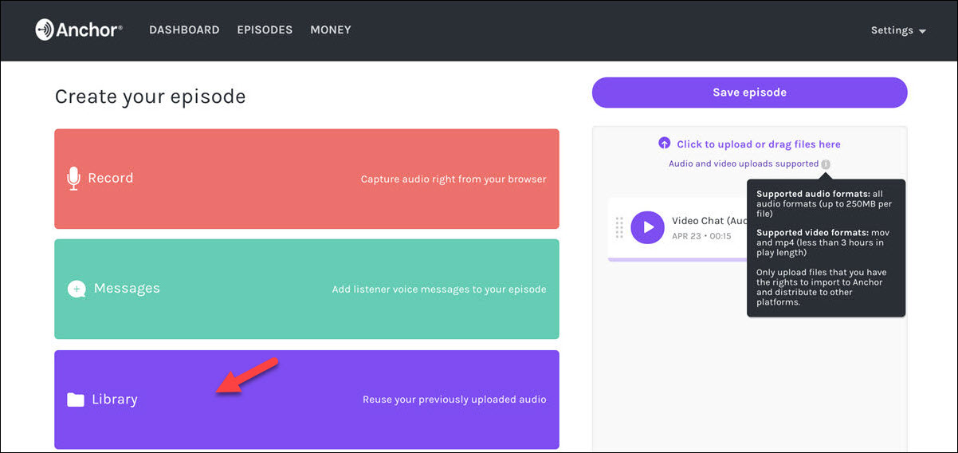Open the Settings dropdown menu
This screenshot has width=958, height=453.
[x=897, y=30]
